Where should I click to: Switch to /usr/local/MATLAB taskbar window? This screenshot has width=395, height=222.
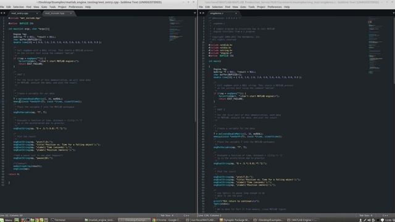(201, 220)
